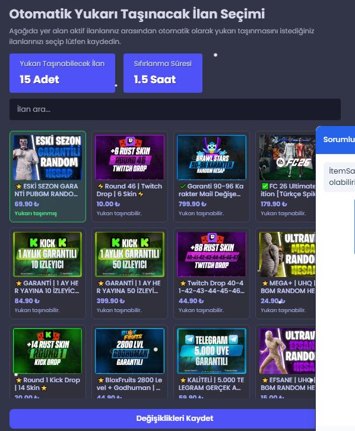Save changes with Değişiklikleri Kaydet button
The width and height of the screenshot is (355, 431).
[x=163, y=419]
